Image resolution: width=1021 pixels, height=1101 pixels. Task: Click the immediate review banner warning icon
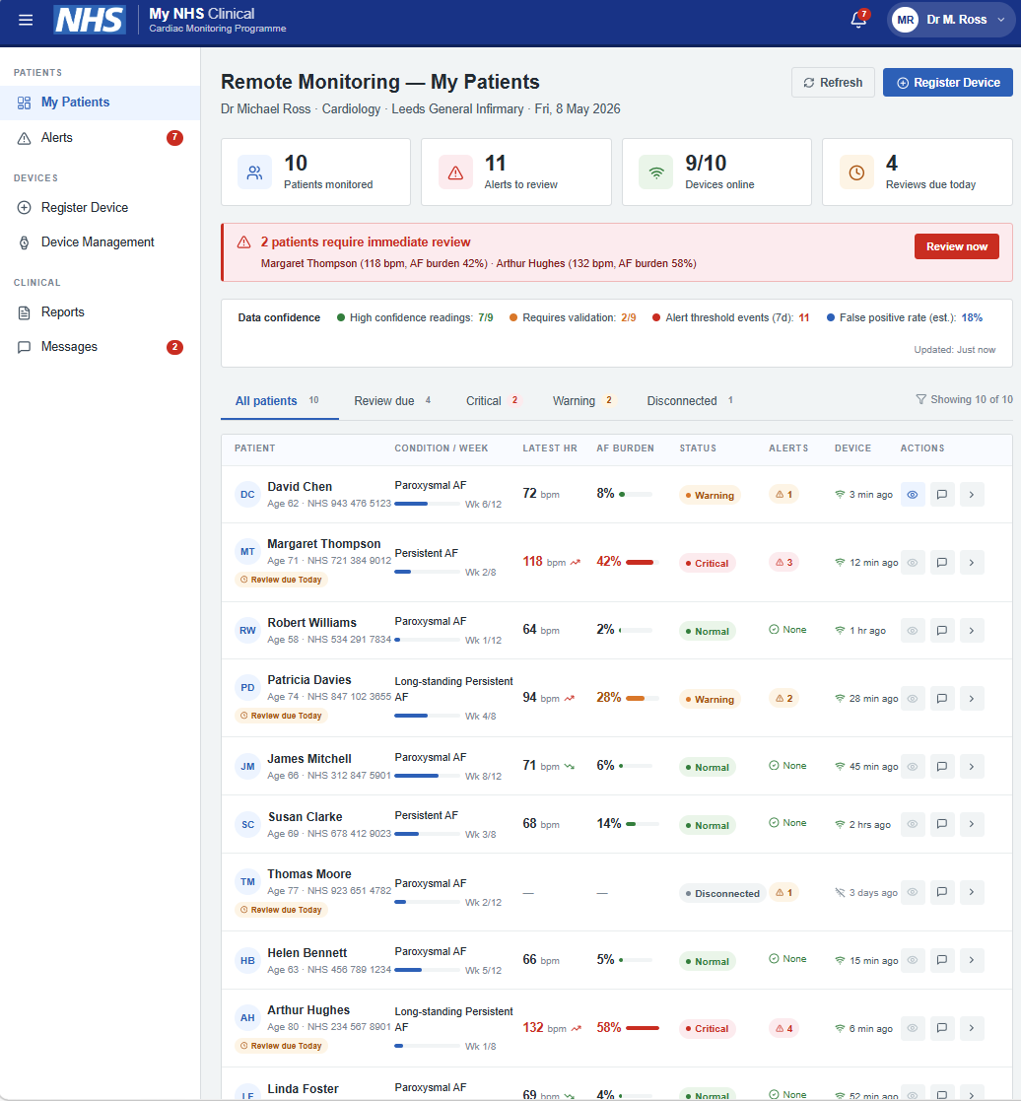click(x=243, y=242)
